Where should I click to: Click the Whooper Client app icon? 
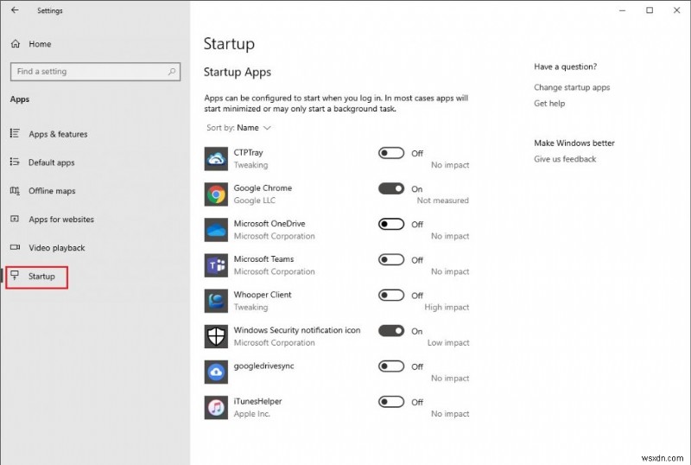click(x=216, y=301)
